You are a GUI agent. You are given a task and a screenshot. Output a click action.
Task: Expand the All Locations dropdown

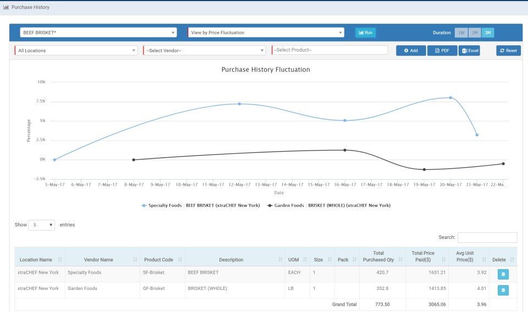tap(76, 51)
